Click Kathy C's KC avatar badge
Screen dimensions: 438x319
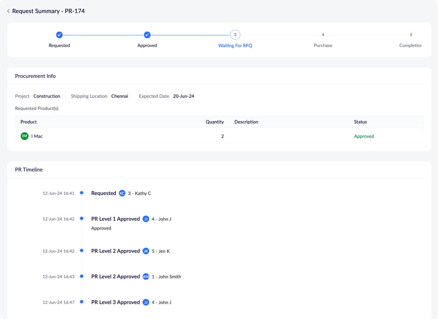[x=122, y=193]
